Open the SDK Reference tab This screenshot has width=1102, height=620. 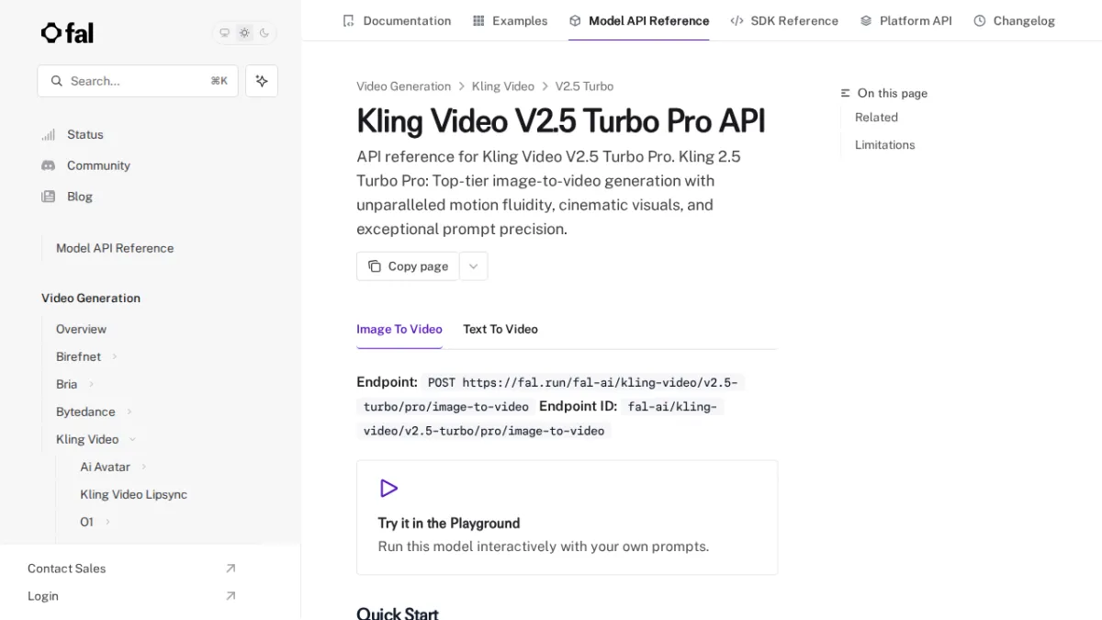pos(784,20)
